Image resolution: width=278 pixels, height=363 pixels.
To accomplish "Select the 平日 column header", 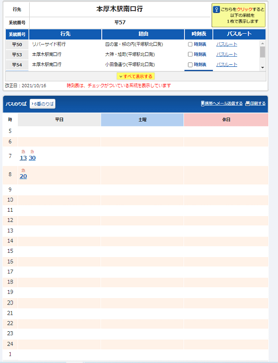I will pos(59,120).
